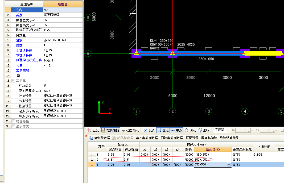The width and height of the screenshot is (284, 183).
Task: Toggle 坐标 coordinate snap
Action: click(x=204, y=130)
